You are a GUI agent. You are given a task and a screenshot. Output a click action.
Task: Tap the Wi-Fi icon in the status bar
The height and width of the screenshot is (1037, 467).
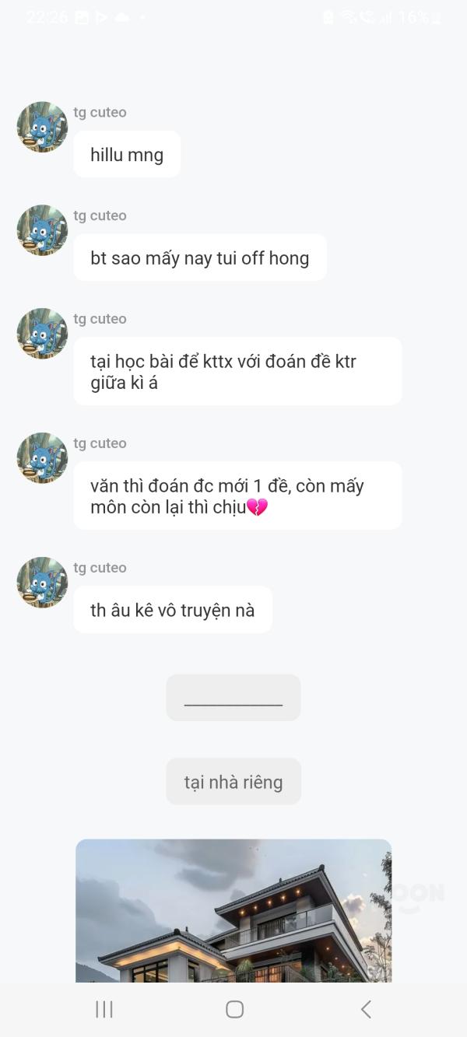(348, 17)
